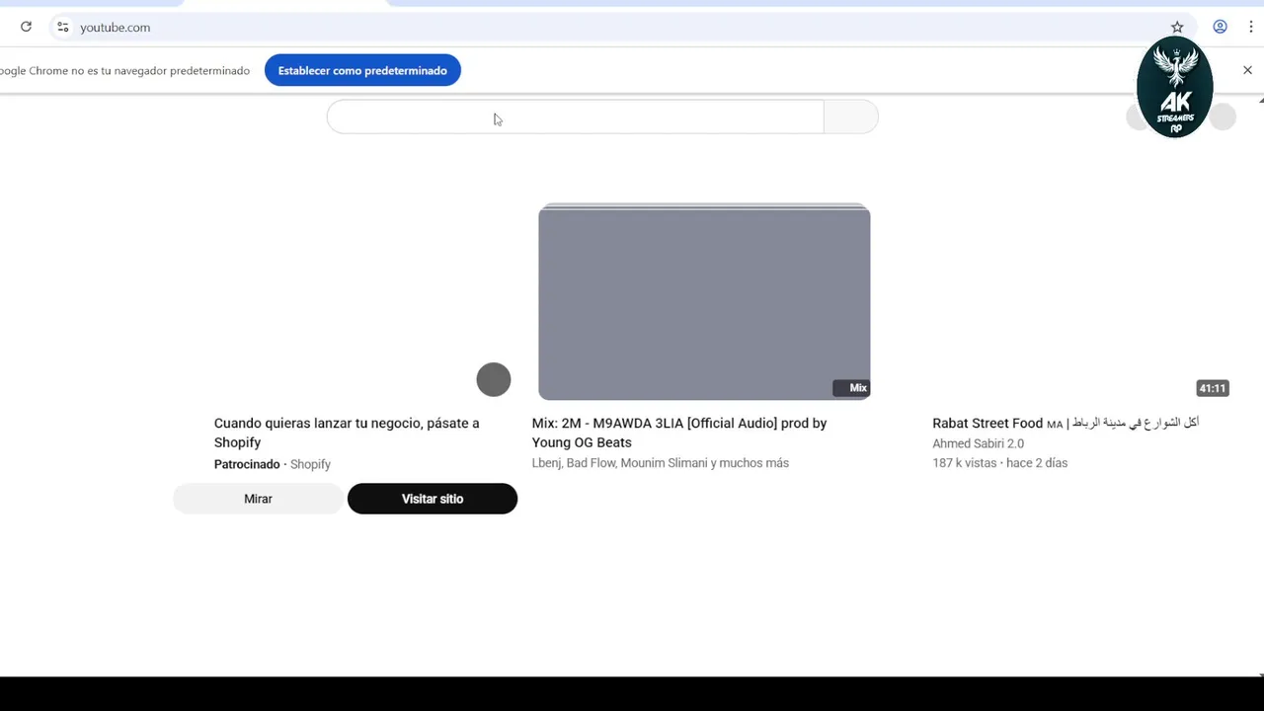Viewport: 1264px width, 711px height.
Task: Click the gray circle ad options icon
Action: 494,379
